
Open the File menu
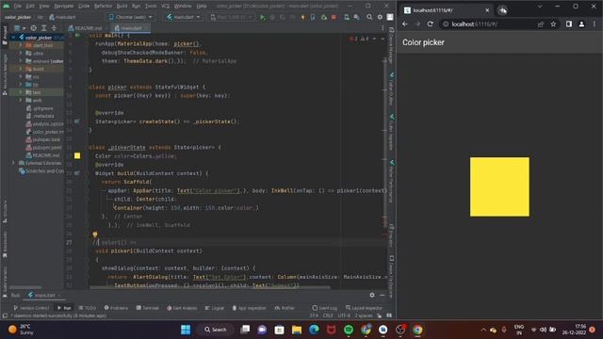tap(17, 7)
